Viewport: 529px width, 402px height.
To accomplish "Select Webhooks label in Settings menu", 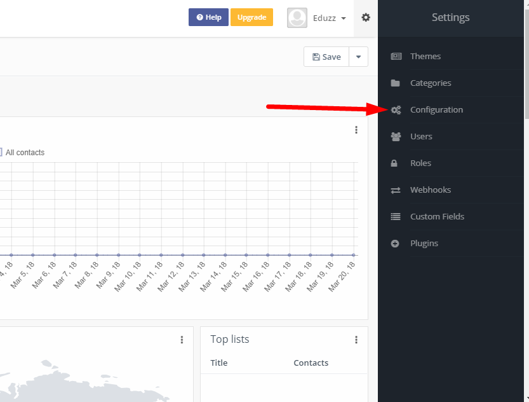I will pyautogui.click(x=430, y=190).
